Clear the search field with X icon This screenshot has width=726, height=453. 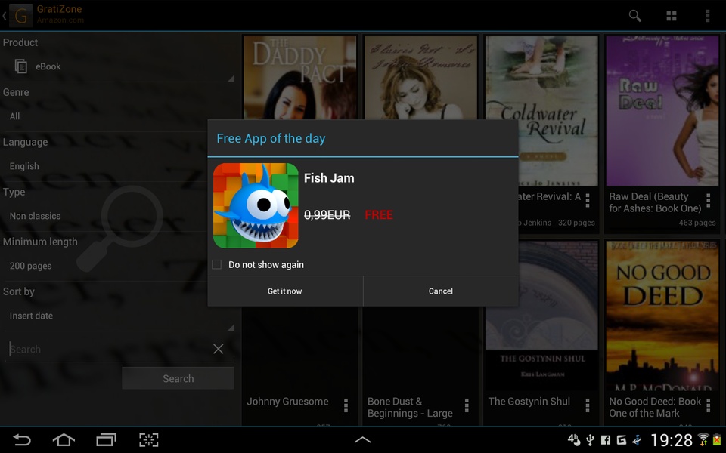pyautogui.click(x=218, y=349)
